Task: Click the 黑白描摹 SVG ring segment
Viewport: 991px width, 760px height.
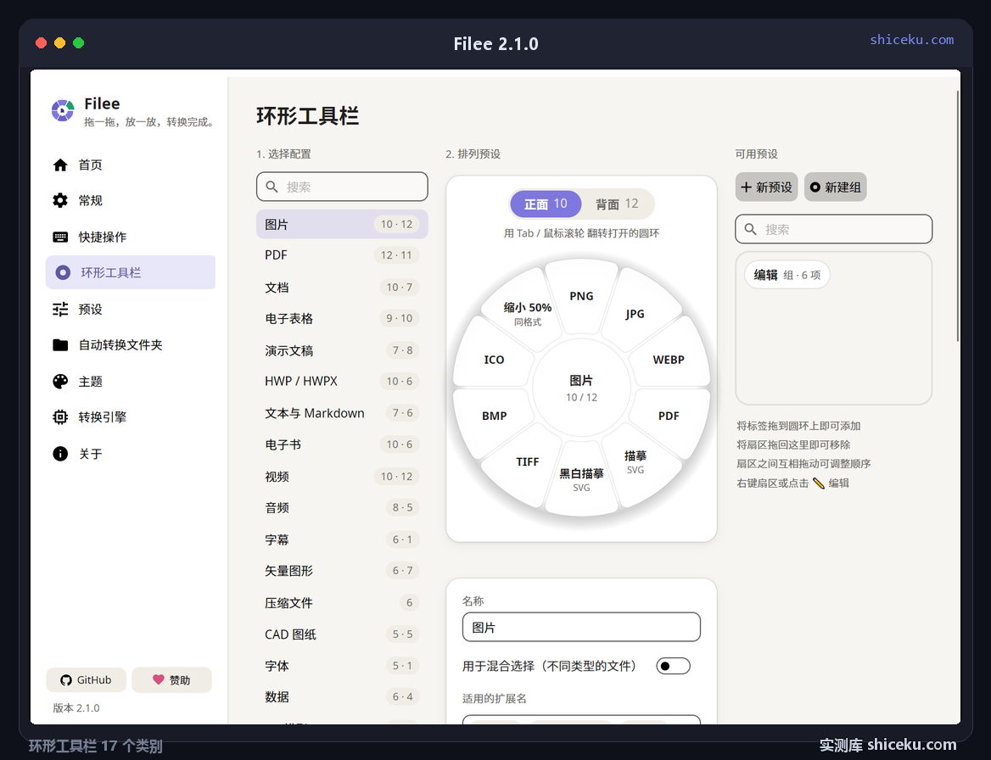Action: pos(581,479)
